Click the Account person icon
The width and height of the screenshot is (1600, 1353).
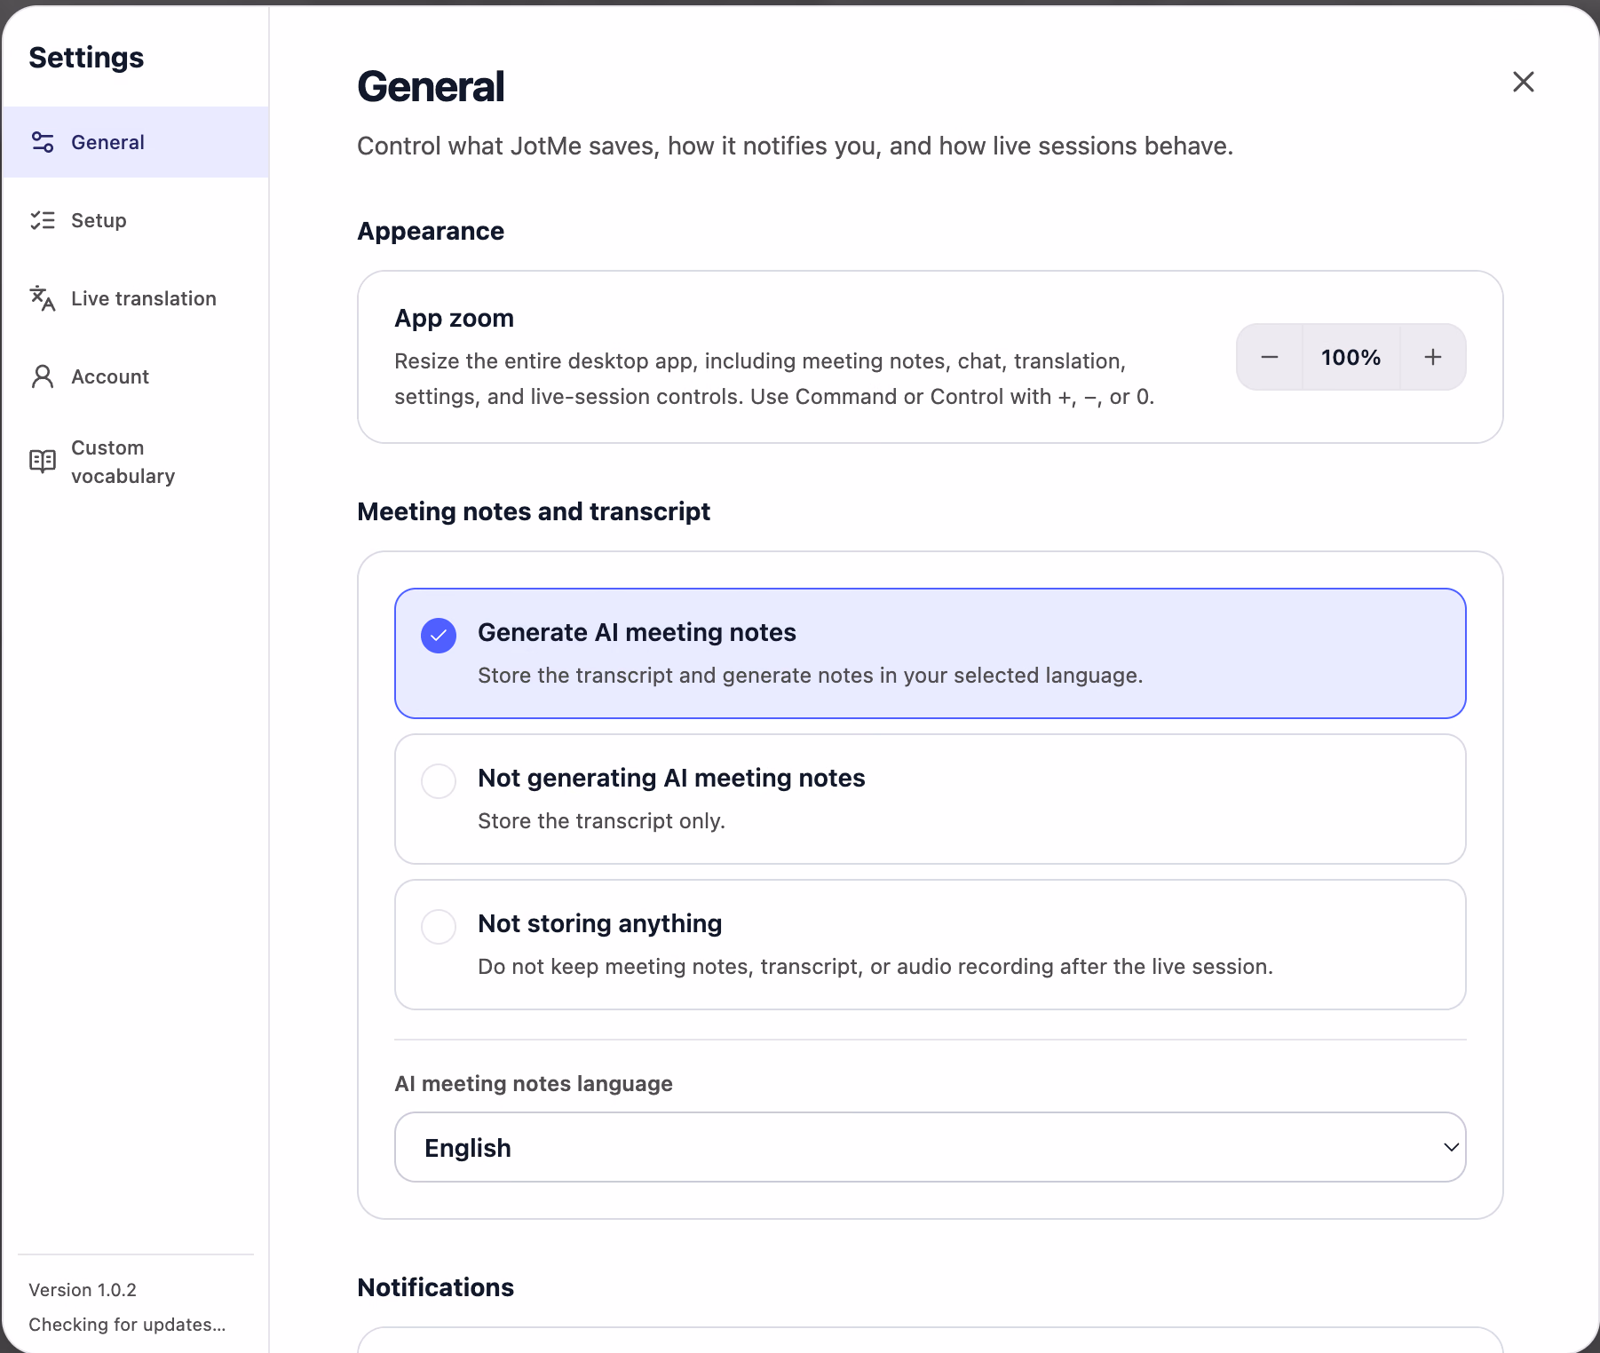(x=43, y=376)
